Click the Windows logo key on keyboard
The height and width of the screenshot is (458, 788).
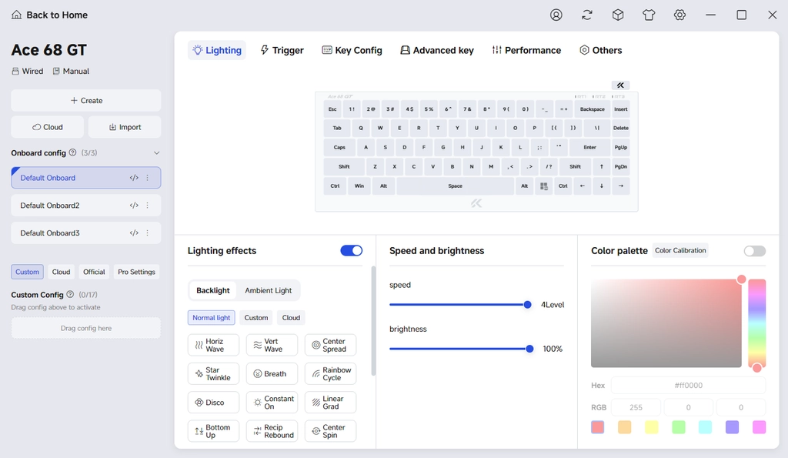544,186
